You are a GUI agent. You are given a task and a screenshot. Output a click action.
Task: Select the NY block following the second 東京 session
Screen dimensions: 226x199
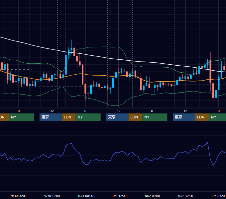coord(155,117)
